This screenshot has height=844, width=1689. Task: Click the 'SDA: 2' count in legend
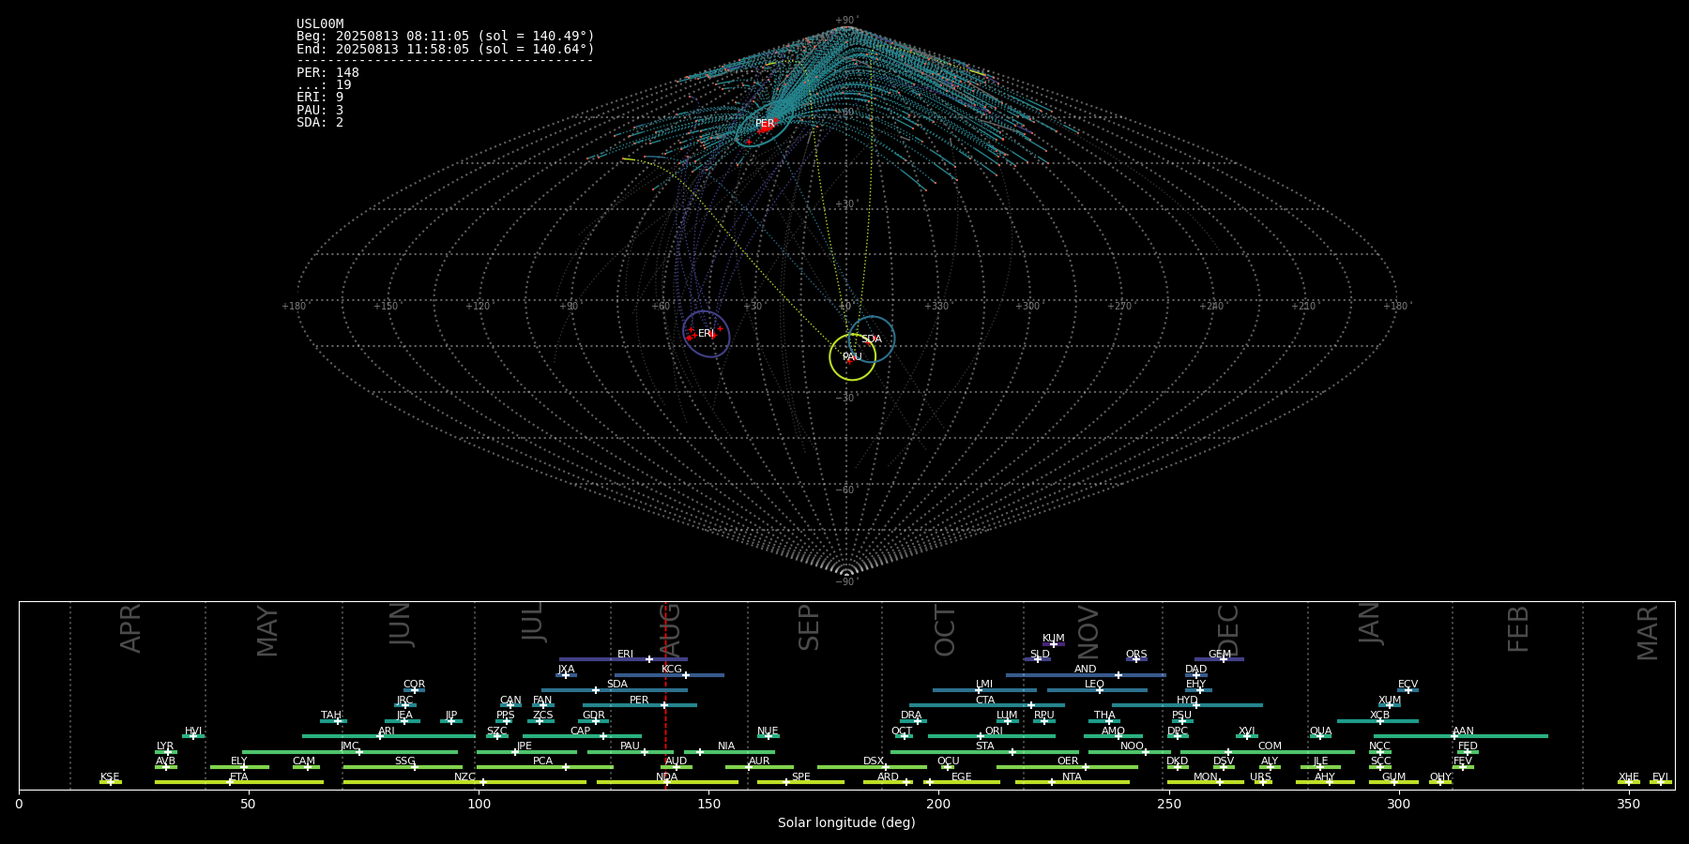point(320,122)
